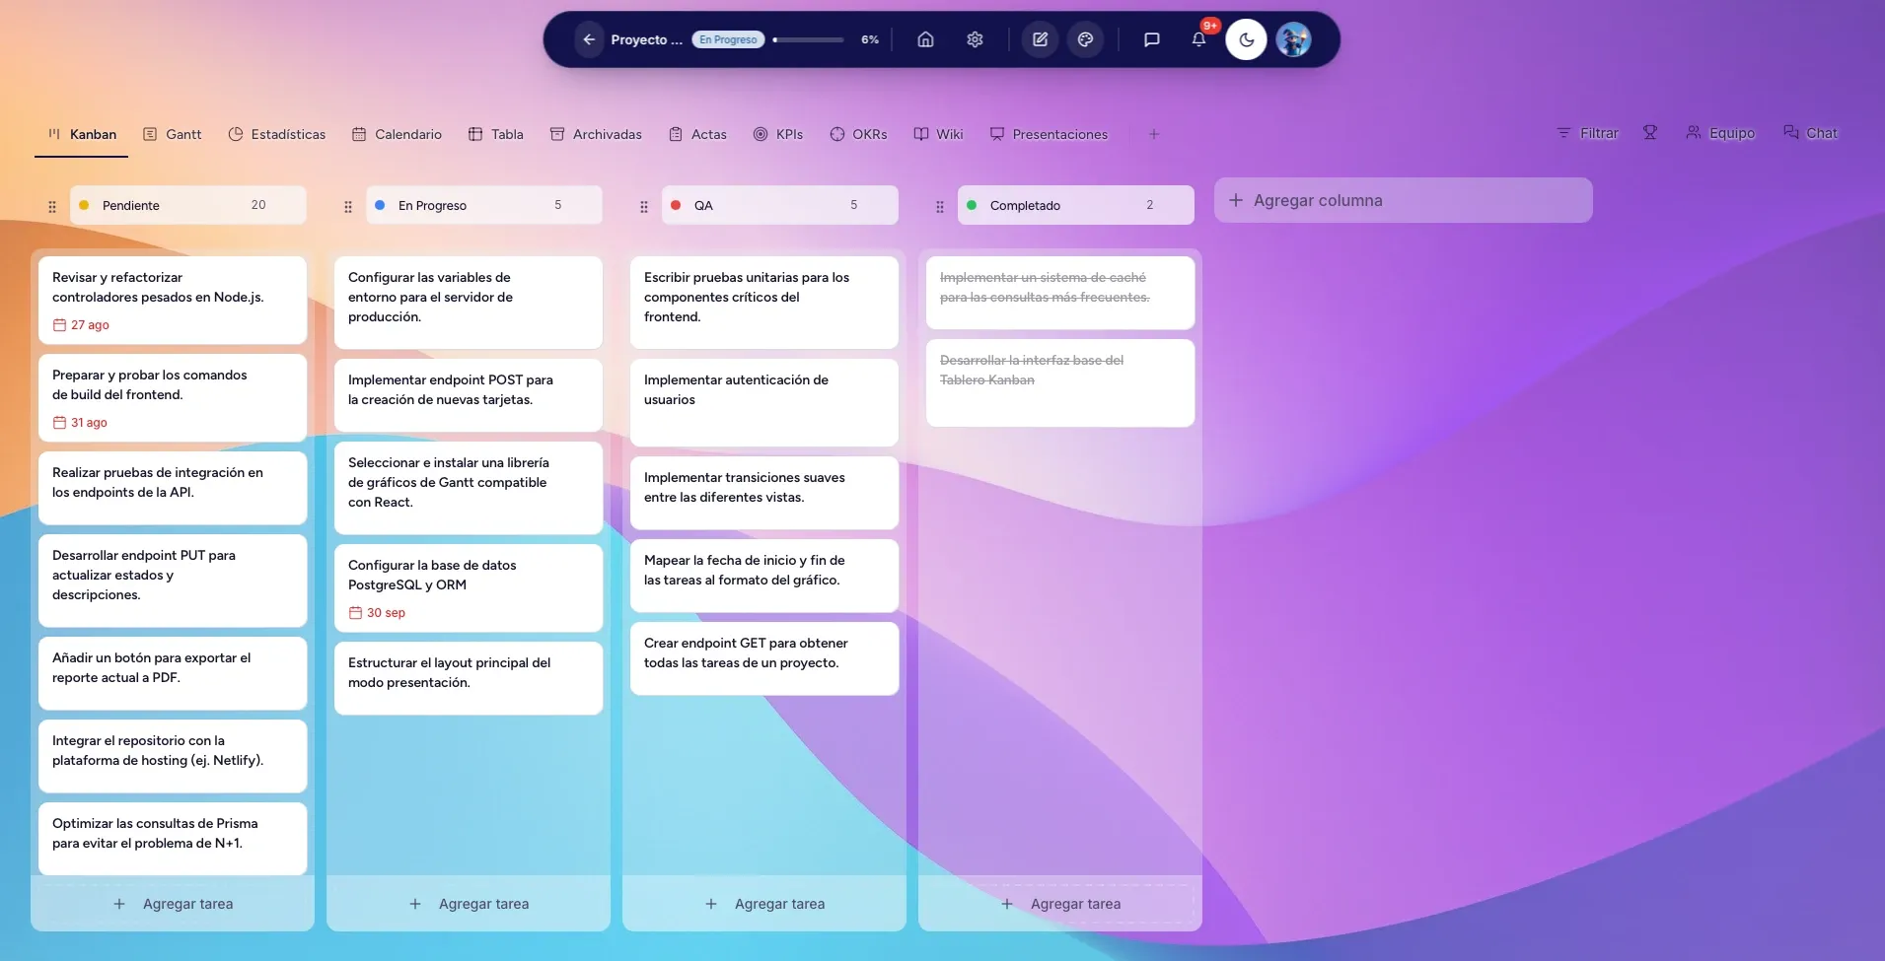Click the red dot of QA column
1885x961 pixels.
(x=676, y=205)
